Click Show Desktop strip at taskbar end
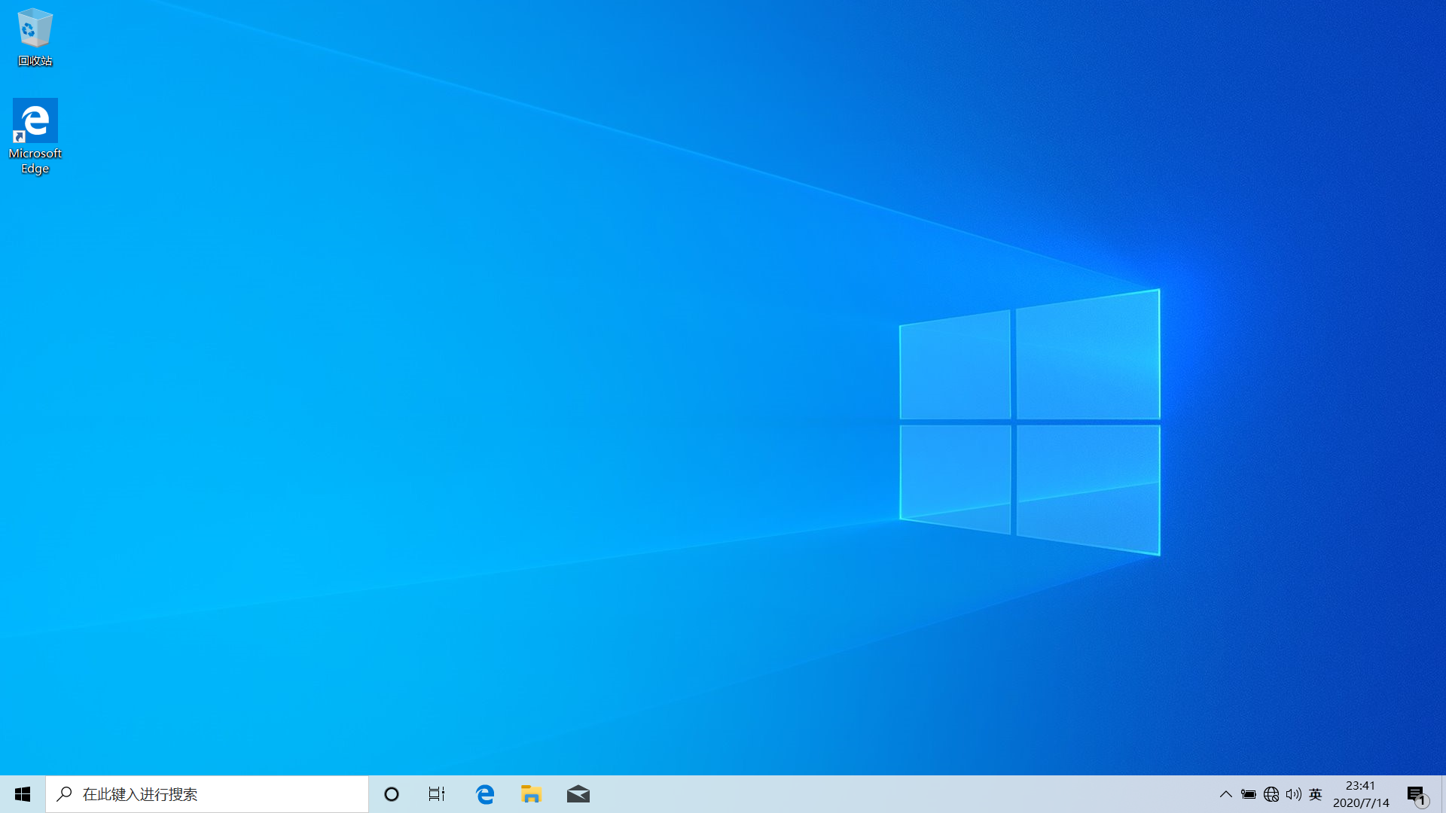 point(1443,794)
